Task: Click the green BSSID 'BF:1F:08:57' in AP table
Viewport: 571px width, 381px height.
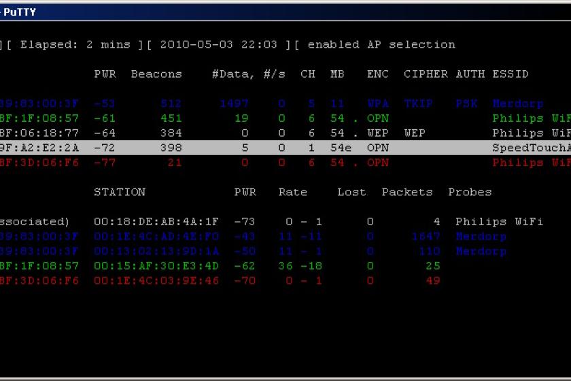Action: pos(39,118)
